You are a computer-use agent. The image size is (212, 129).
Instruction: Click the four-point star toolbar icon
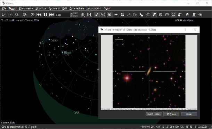click(x=116, y=15)
